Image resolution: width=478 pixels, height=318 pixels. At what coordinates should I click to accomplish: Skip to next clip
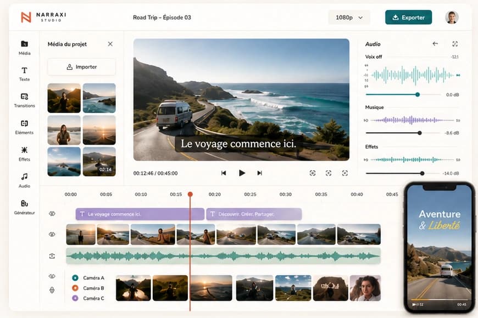coord(259,173)
